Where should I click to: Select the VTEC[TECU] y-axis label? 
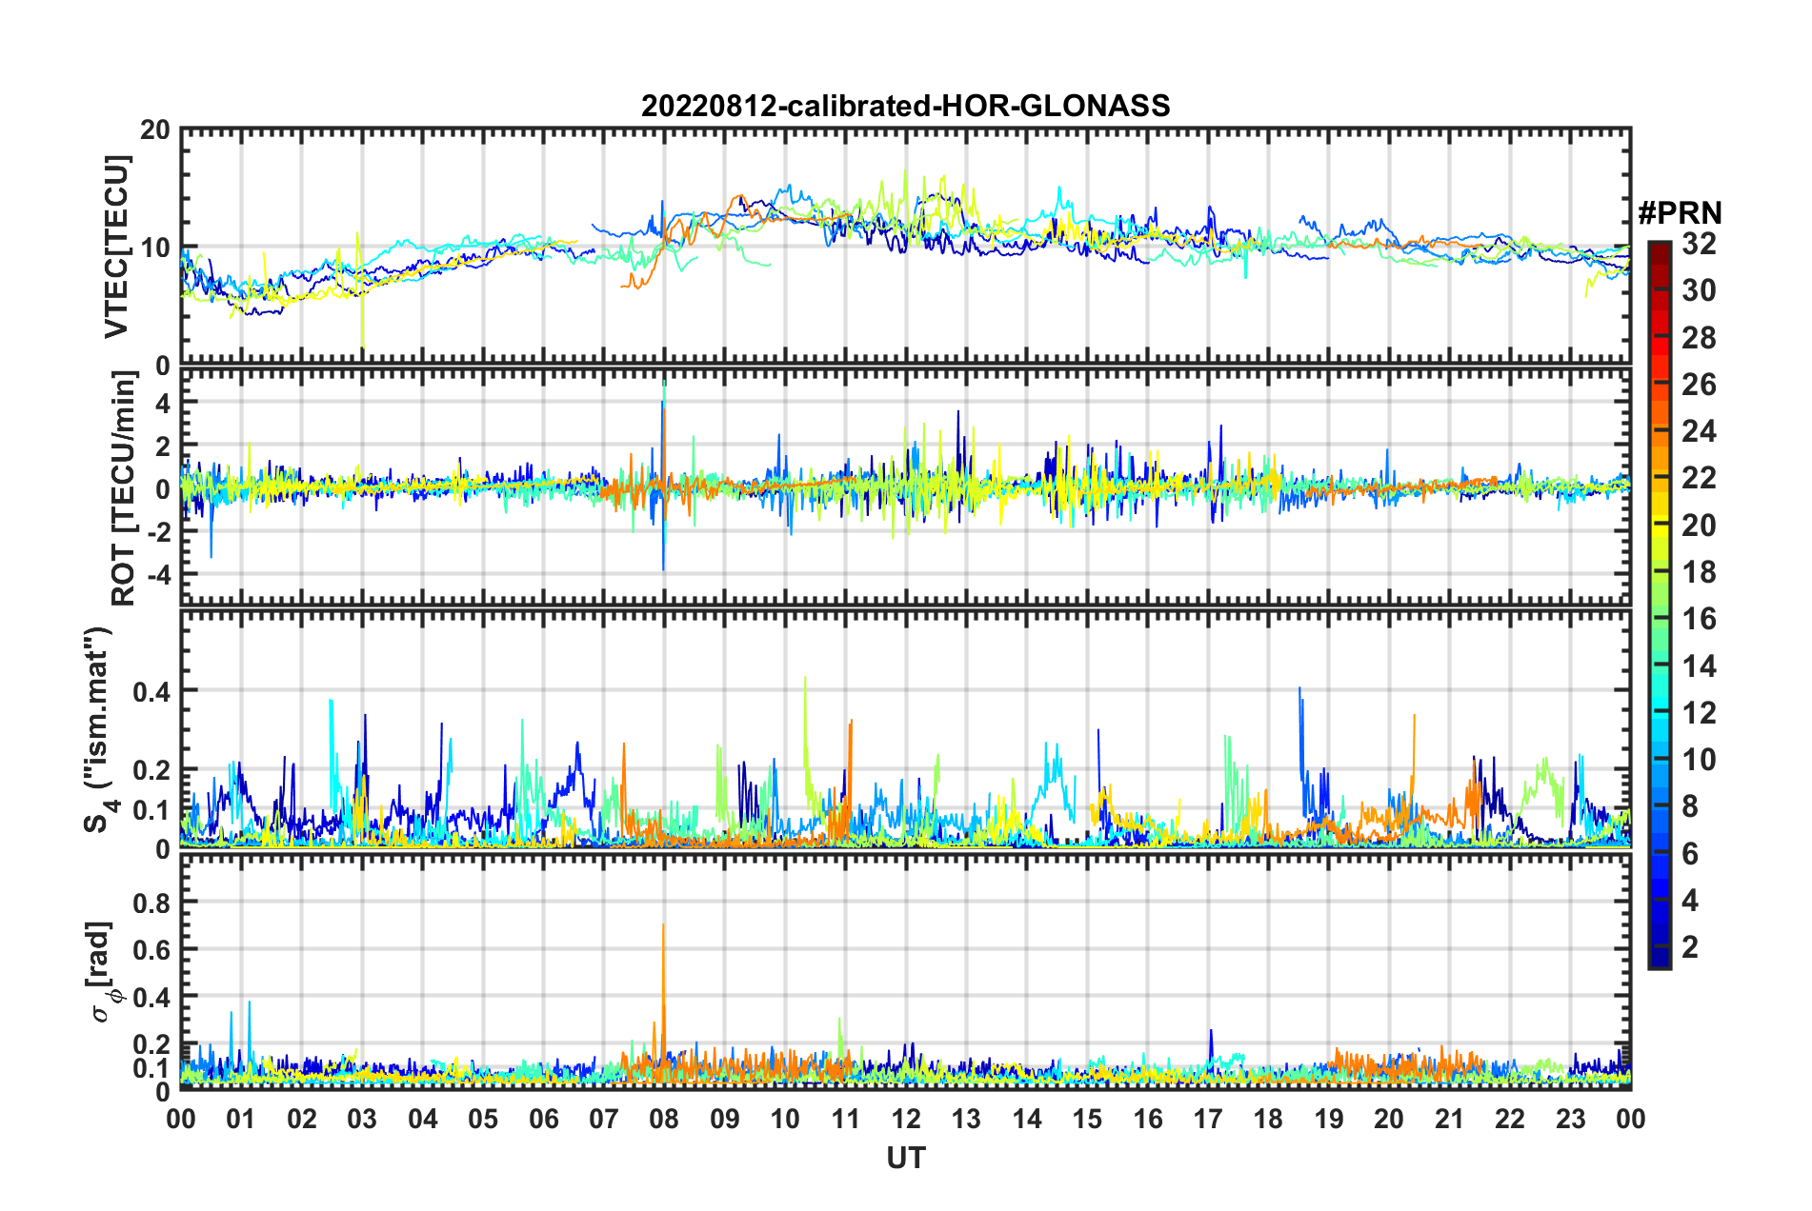click(x=116, y=247)
